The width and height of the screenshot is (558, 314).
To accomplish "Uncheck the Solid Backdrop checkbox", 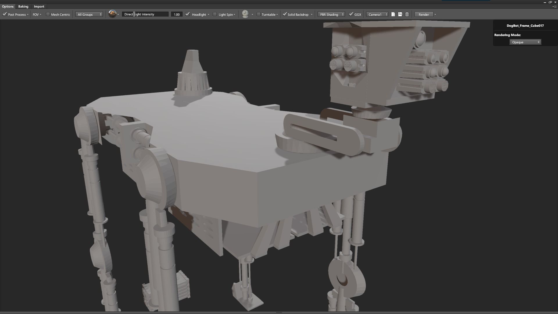I will [x=285, y=14].
